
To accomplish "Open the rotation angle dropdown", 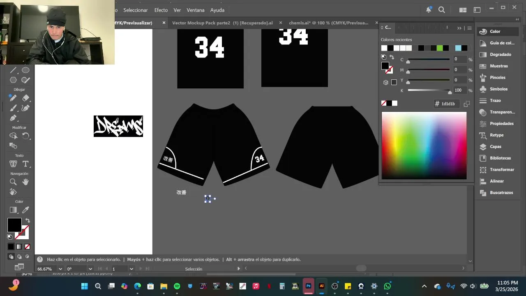I will tap(90, 269).
